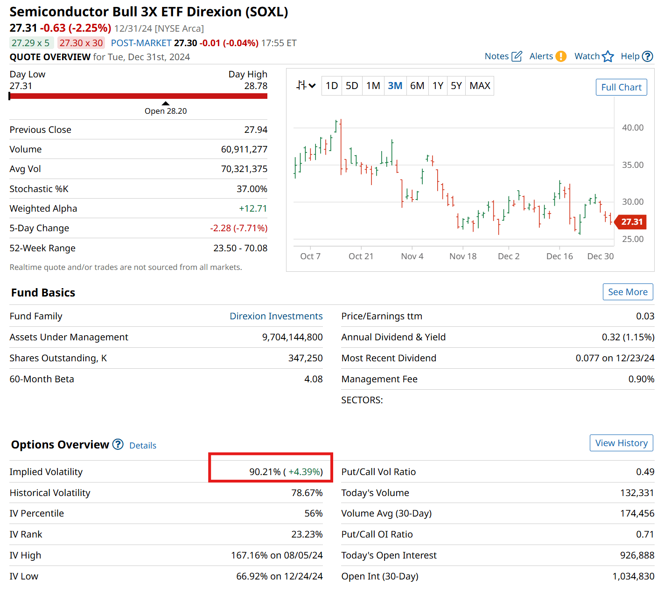The height and width of the screenshot is (600, 664).
Task: Open the Notes editor icon
Action: [517, 56]
